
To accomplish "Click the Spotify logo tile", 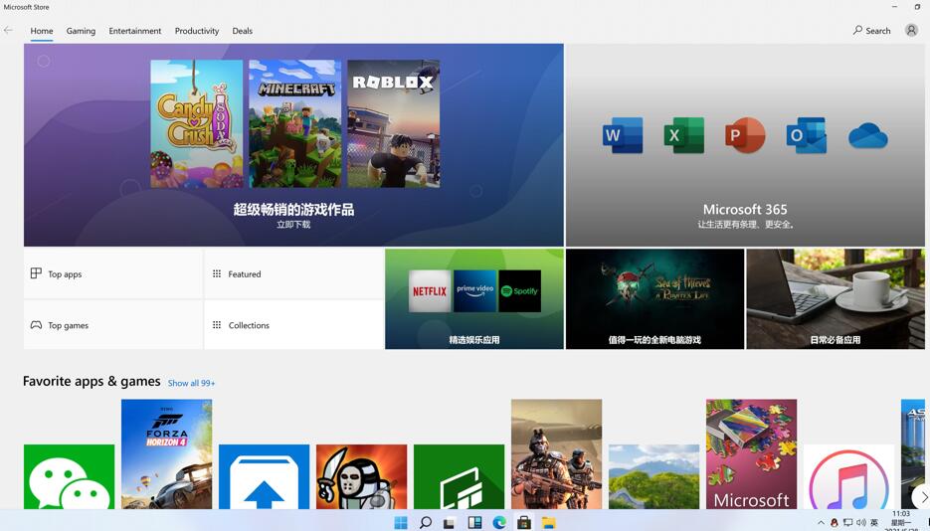I will [519, 291].
